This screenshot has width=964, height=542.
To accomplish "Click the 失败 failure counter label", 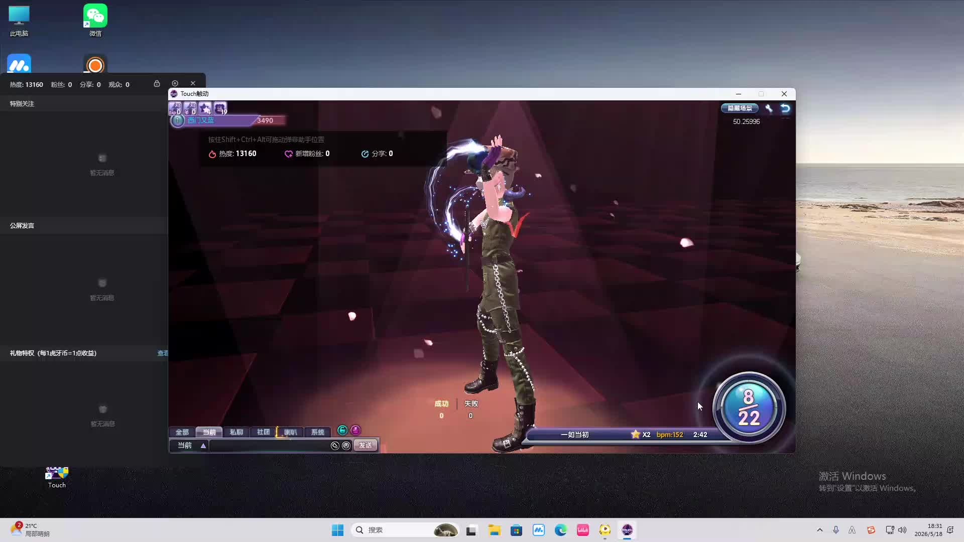I will 471,403.
